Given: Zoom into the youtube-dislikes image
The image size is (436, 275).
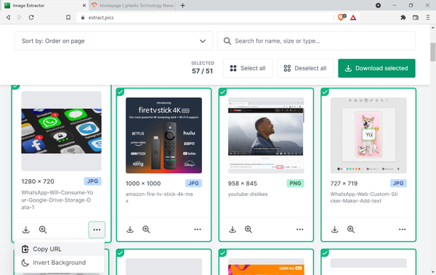Looking at the screenshot, I should [249, 229].
